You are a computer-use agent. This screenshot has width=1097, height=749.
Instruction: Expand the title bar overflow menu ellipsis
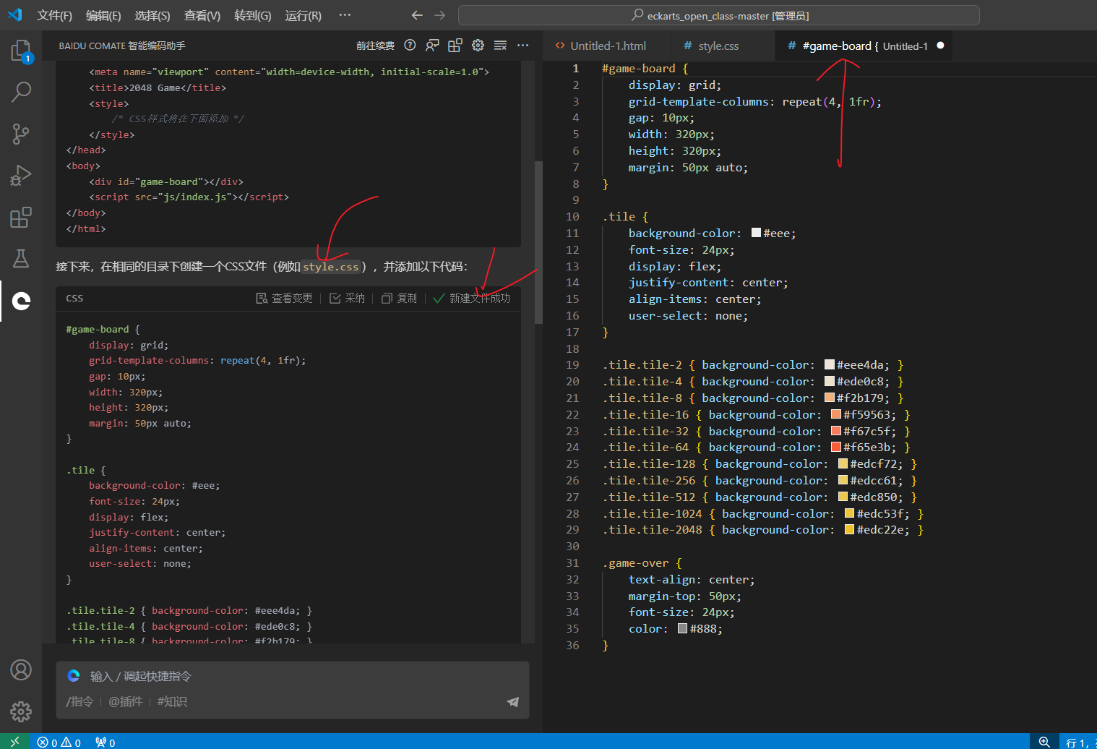[x=345, y=15]
